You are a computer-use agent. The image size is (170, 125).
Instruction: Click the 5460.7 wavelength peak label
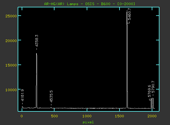tap(129, 14)
